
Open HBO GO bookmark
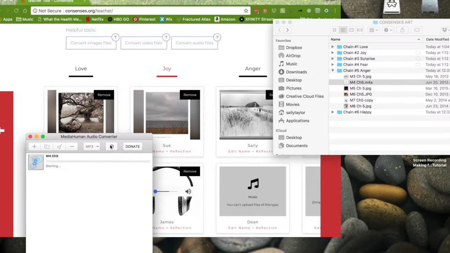[x=118, y=19]
